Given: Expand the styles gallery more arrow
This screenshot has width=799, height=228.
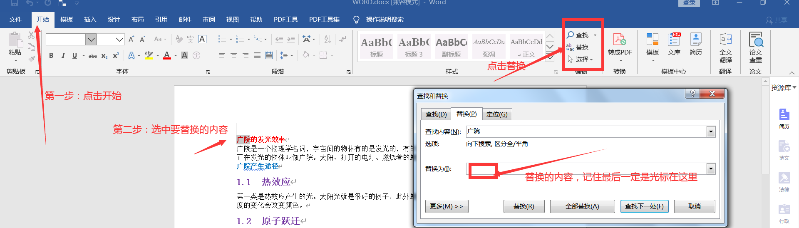Looking at the screenshot, I should pos(550,58).
